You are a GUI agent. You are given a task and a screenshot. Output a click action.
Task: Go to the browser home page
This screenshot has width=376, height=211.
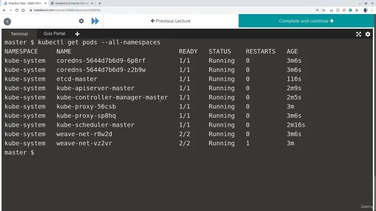[23, 10]
